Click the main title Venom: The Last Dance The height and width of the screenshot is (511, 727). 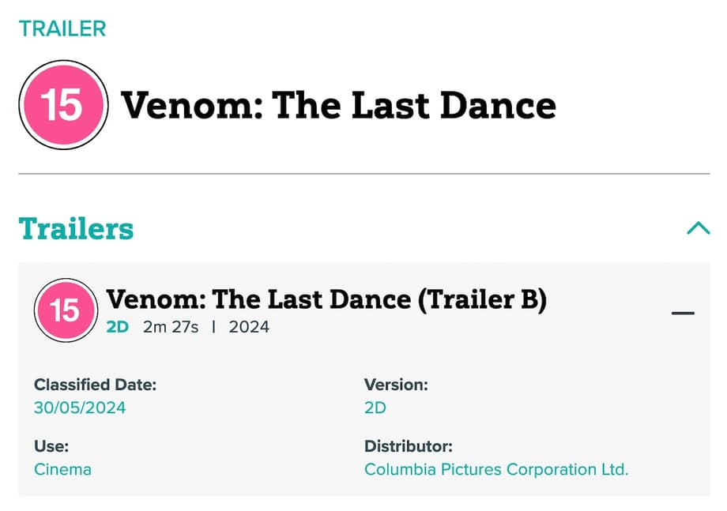tap(338, 105)
